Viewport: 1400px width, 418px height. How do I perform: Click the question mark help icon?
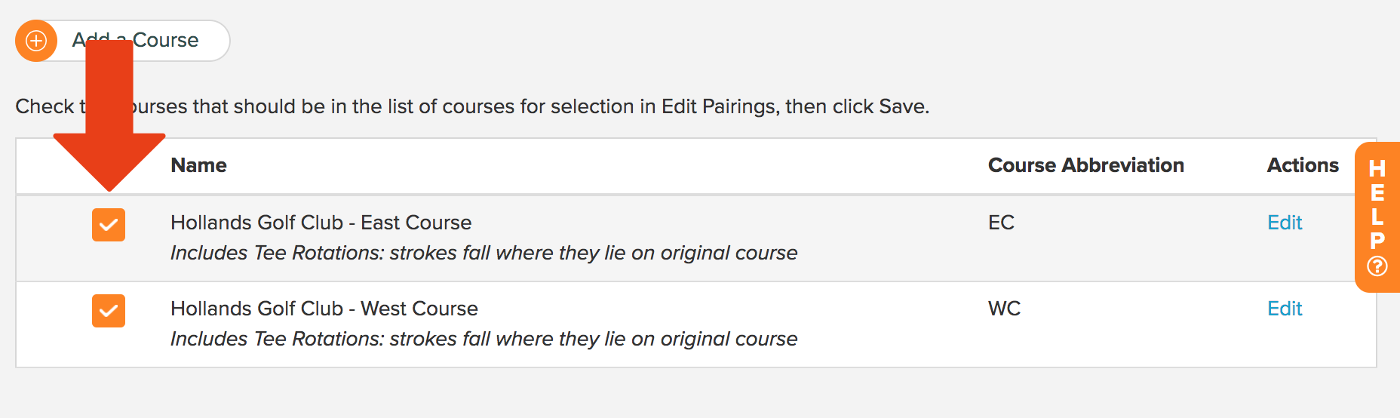1377,266
